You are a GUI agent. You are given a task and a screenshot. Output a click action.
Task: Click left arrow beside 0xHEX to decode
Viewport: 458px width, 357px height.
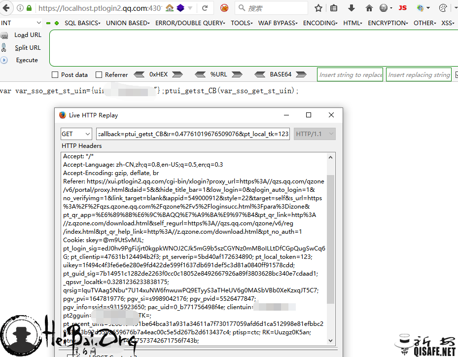pyautogui.click(x=139, y=75)
